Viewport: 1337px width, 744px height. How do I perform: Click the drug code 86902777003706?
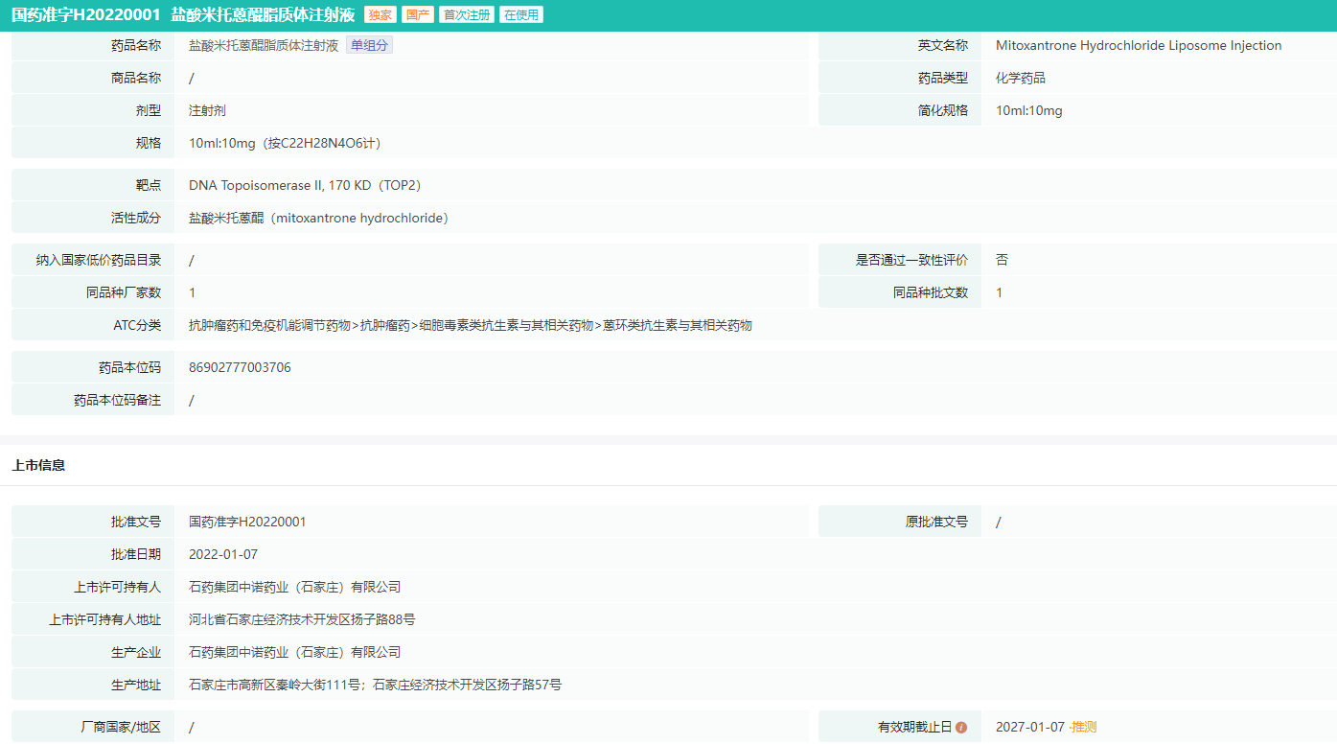click(x=240, y=367)
